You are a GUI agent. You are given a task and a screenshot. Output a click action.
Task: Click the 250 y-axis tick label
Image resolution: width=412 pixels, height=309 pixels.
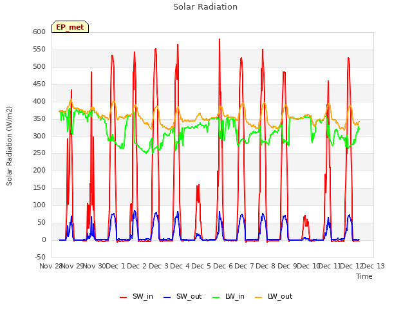(x=39, y=153)
